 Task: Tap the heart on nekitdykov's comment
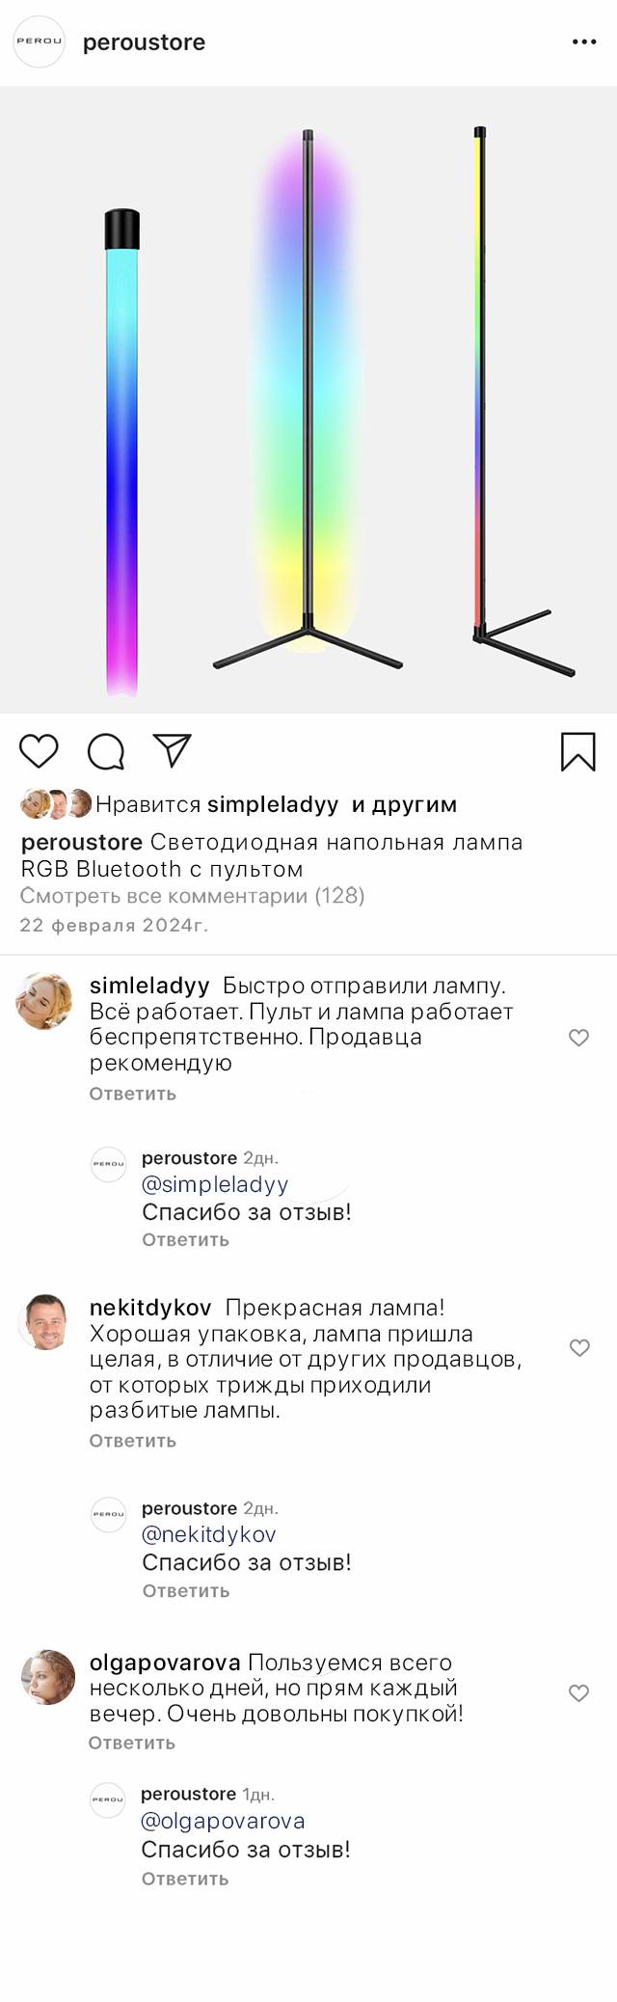click(579, 1348)
